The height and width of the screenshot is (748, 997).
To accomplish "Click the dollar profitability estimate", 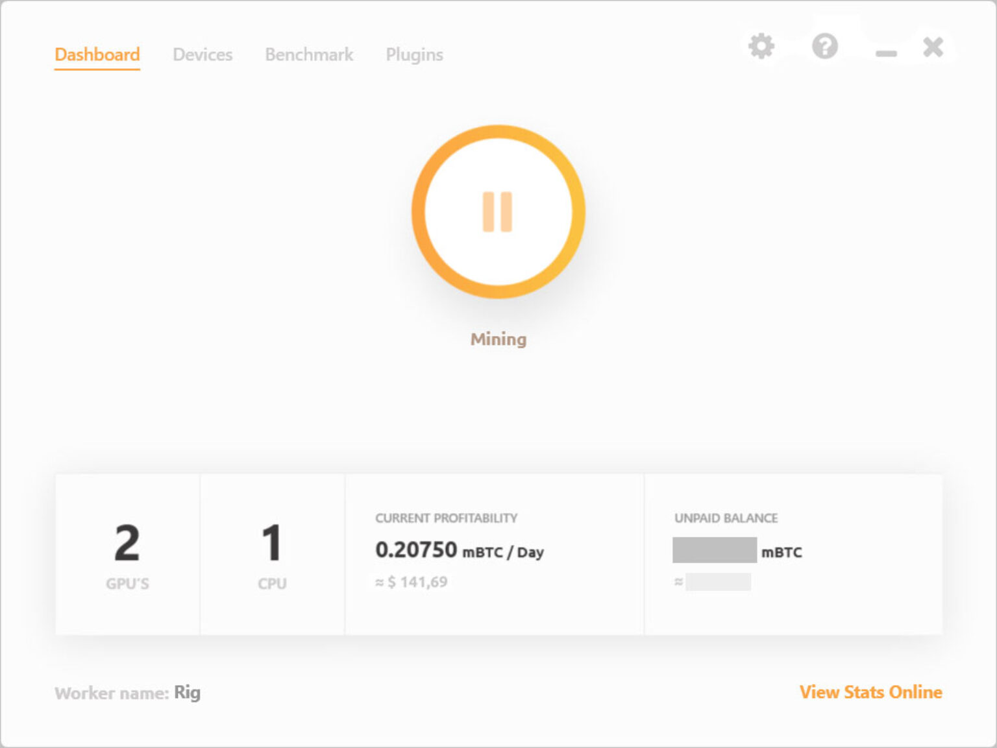I will tap(411, 582).
